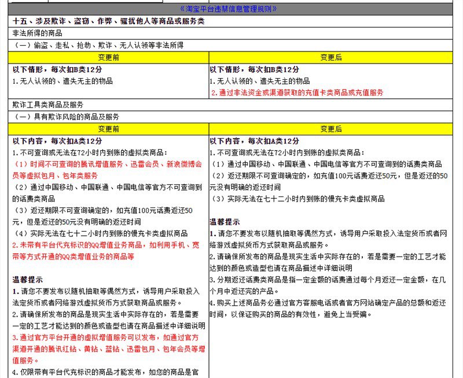The image size is (463, 378).
Task: Click 每次扣A类12分 heading in the 变更前 column
Action: (x=58, y=140)
